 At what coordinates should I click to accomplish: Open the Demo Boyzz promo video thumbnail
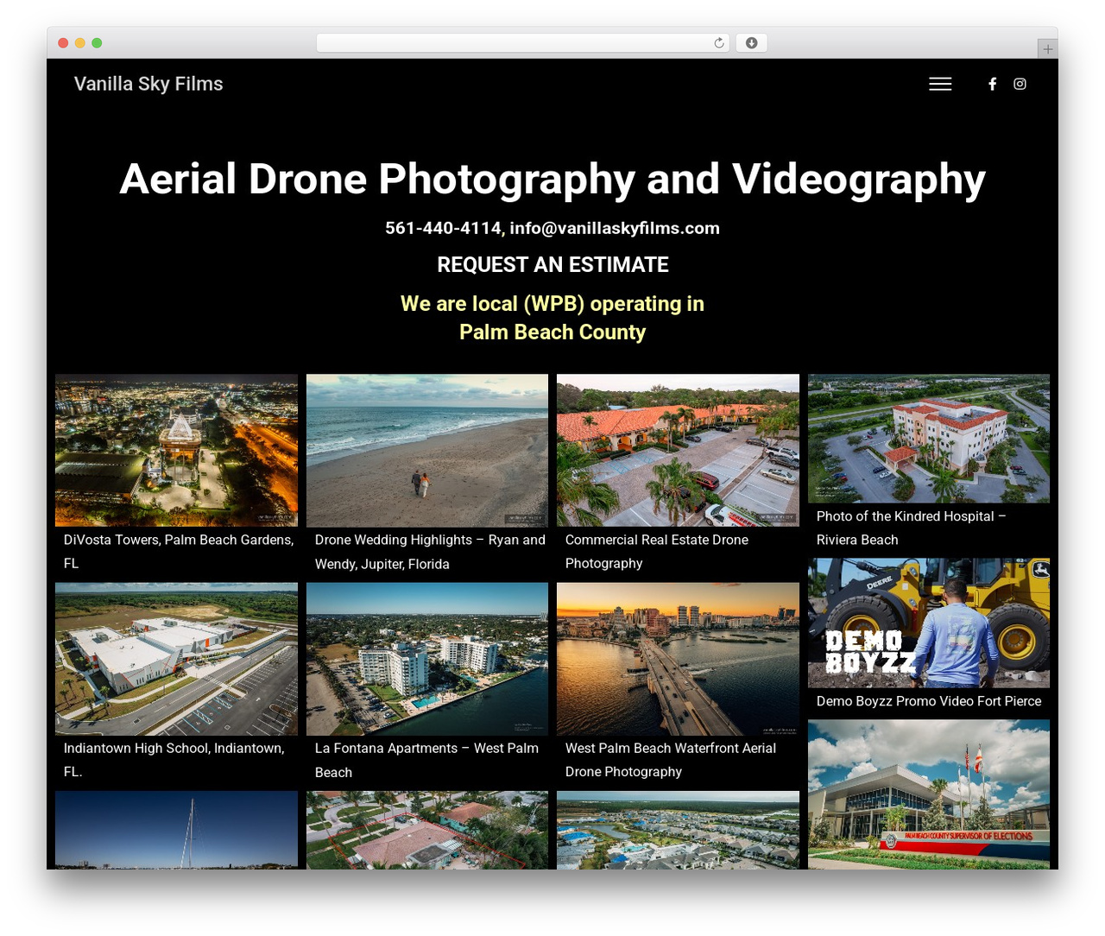[x=929, y=623]
